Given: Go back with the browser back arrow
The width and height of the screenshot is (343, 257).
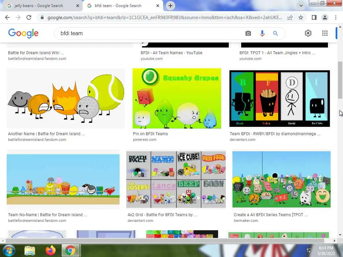Looking at the screenshot, I should pyautogui.click(x=7, y=17).
